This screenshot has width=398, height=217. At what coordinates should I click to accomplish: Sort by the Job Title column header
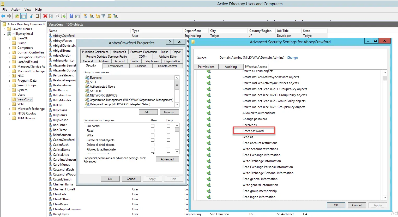[288, 31]
